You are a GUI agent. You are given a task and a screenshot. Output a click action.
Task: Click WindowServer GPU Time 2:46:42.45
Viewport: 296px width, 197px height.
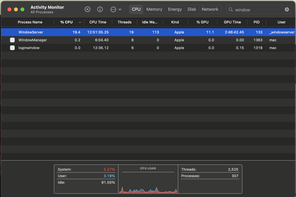[234, 32]
